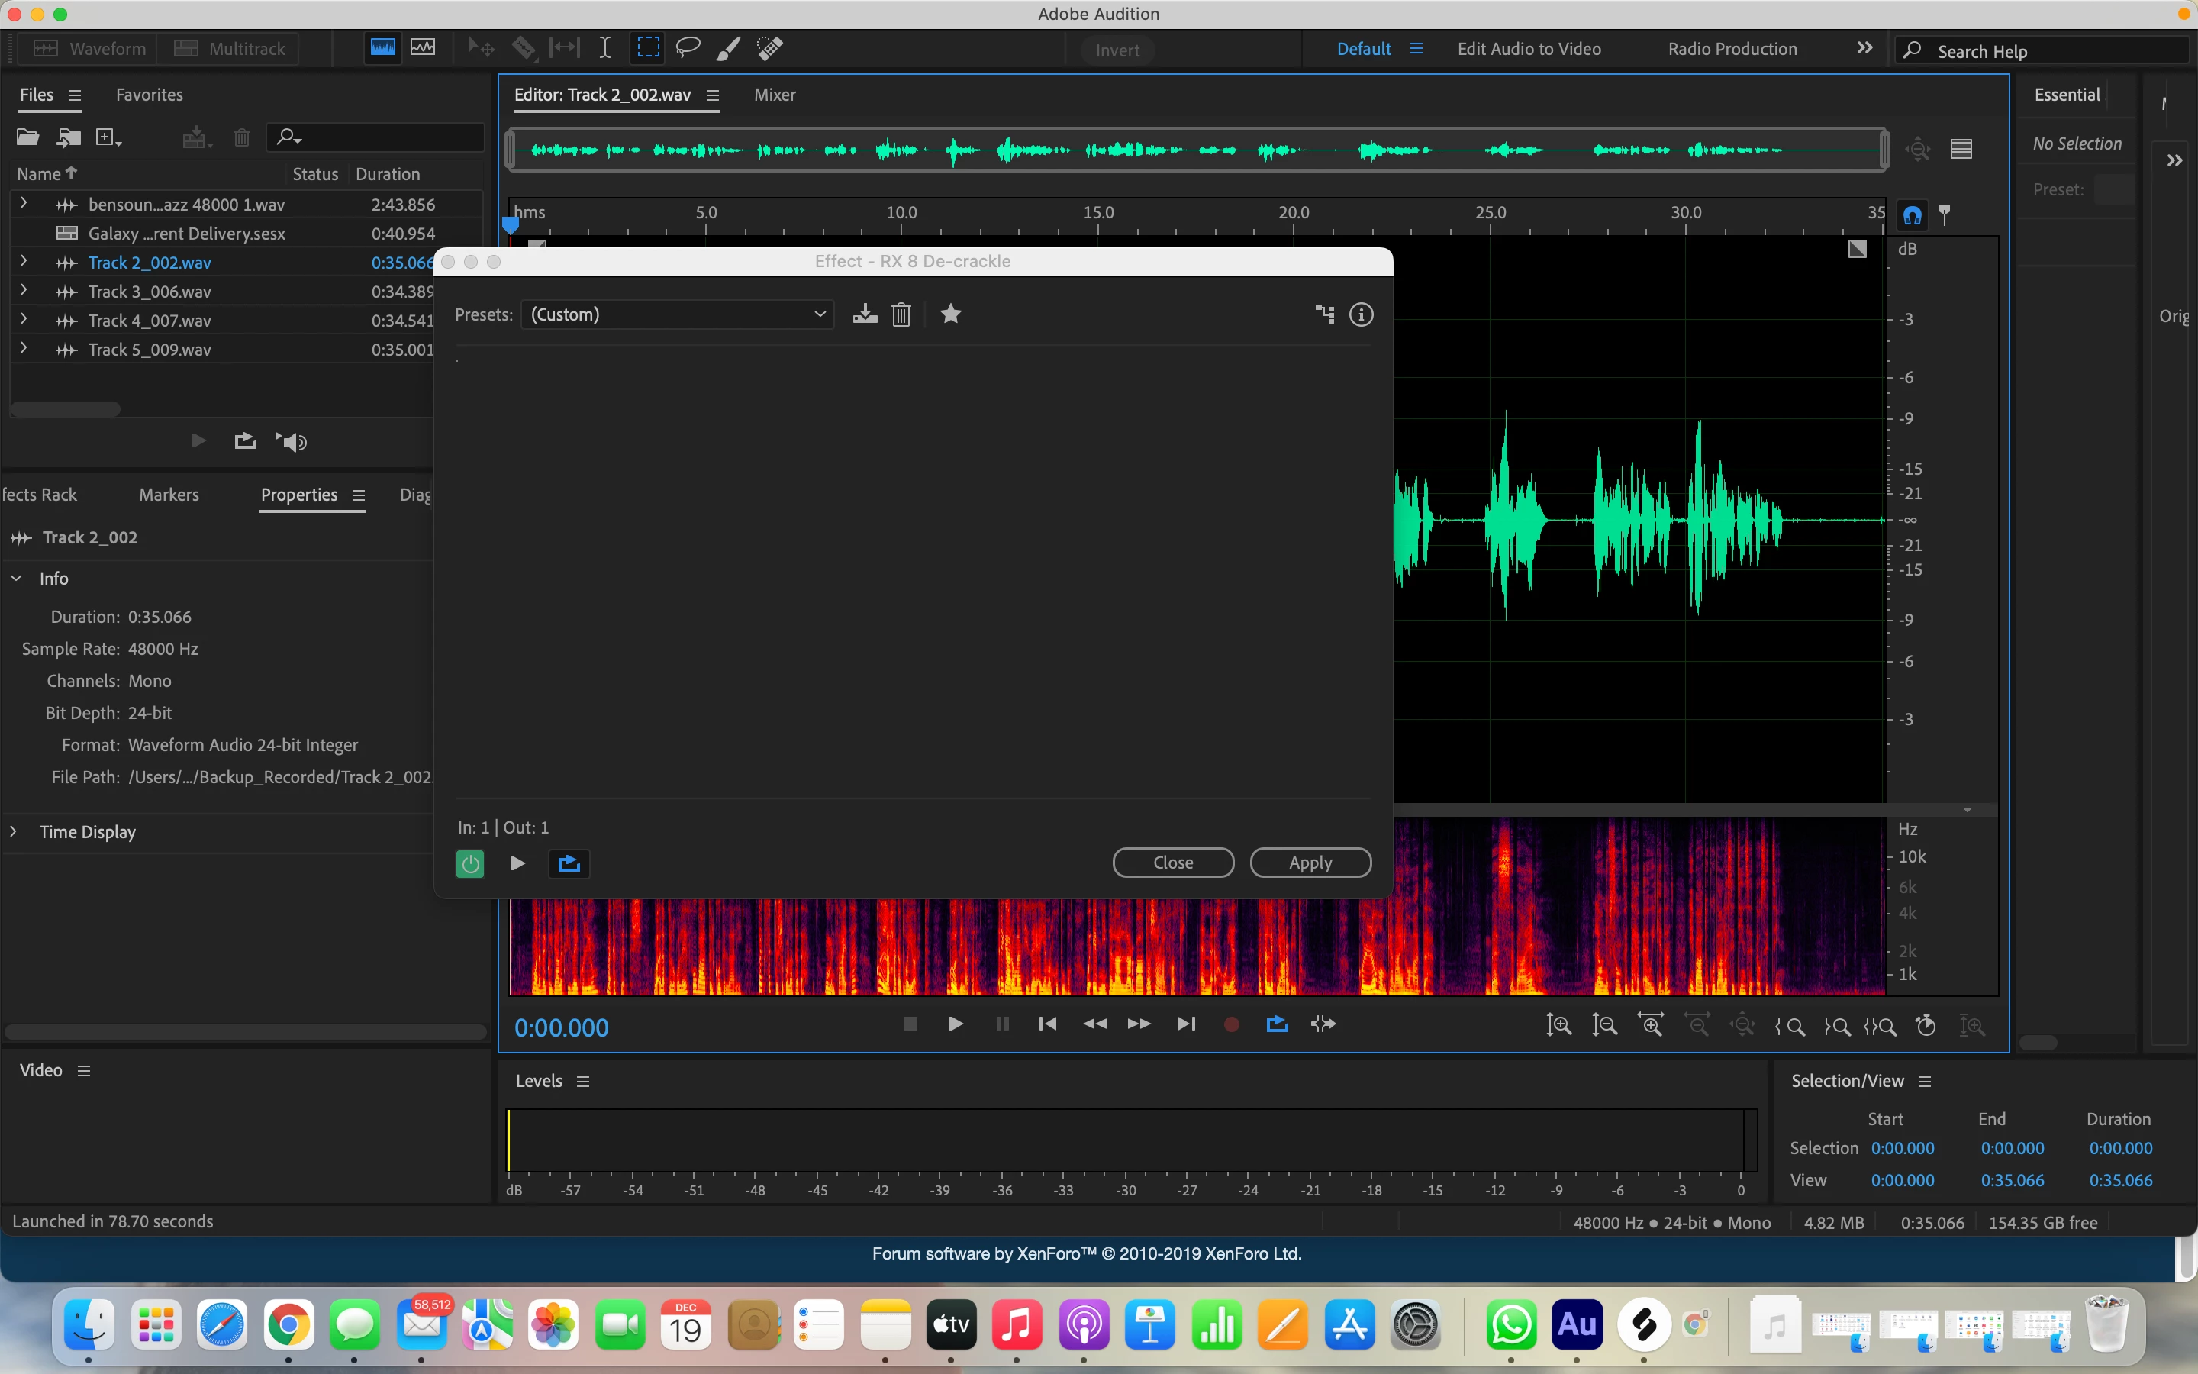2198x1374 pixels.
Task: Click the Close button in effect dialog
Action: coord(1172,863)
